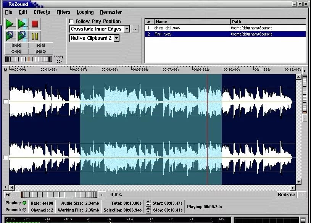Toggle the lower channel checkbox
Viewport: 311px width, 223px height.
tap(6, 157)
